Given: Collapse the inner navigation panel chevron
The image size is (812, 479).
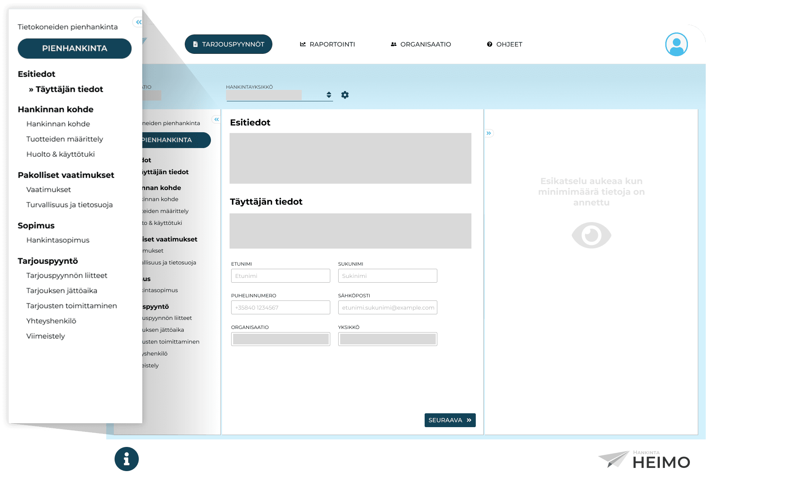Looking at the screenshot, I should (216, 119).
